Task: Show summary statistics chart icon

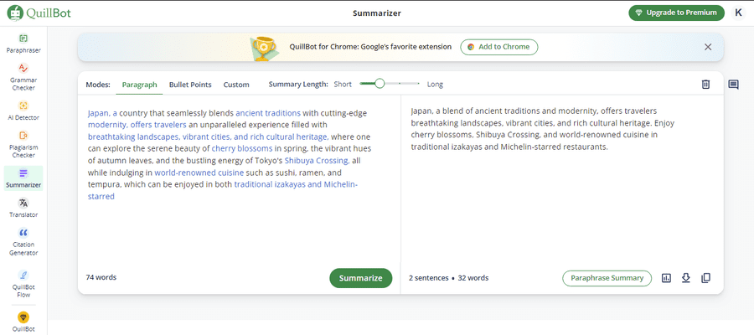Action: click(x=666, y=278)
